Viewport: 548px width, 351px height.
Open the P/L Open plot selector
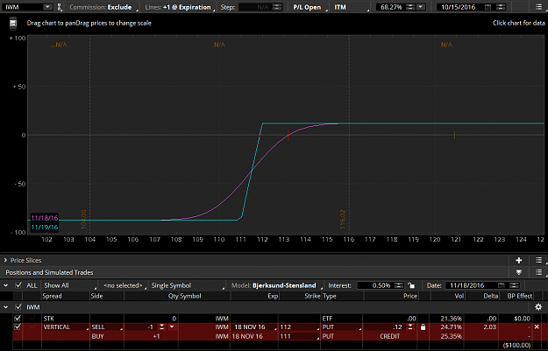tap(309, 7)
